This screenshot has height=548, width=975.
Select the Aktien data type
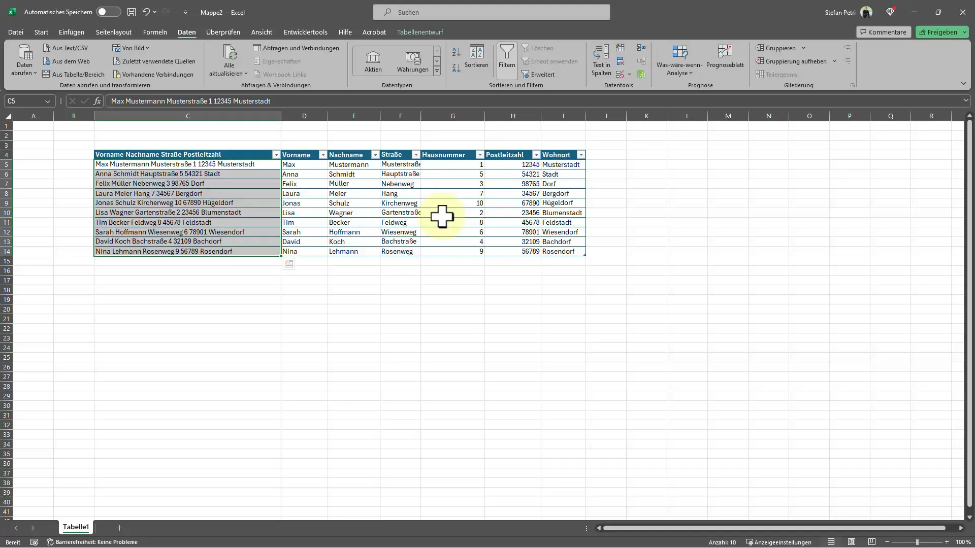pyautogui.click(x=373, y=61)
